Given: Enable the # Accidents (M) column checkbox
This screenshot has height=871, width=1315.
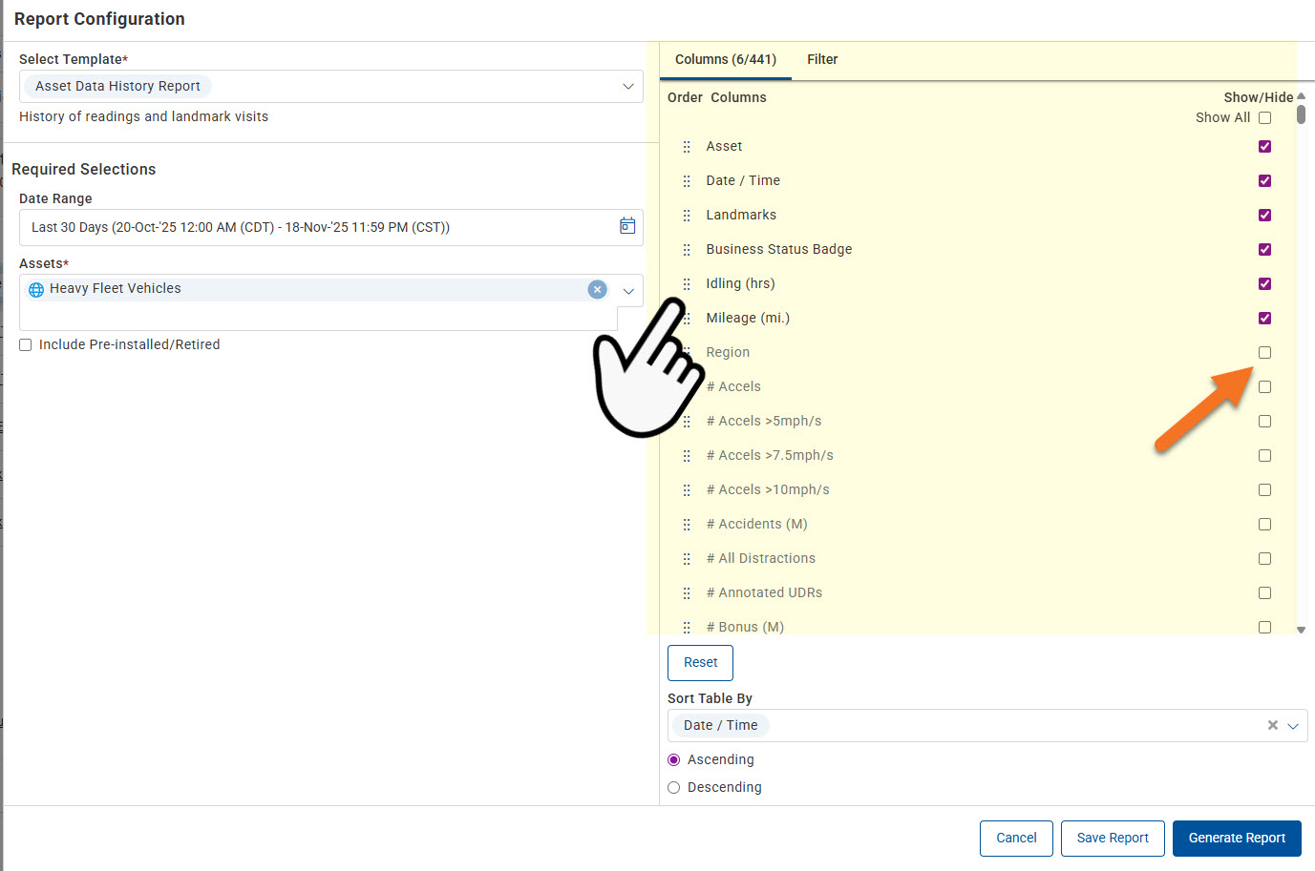Looking at the screenshot, I should pyautogui.click(x=1264, y=525).
